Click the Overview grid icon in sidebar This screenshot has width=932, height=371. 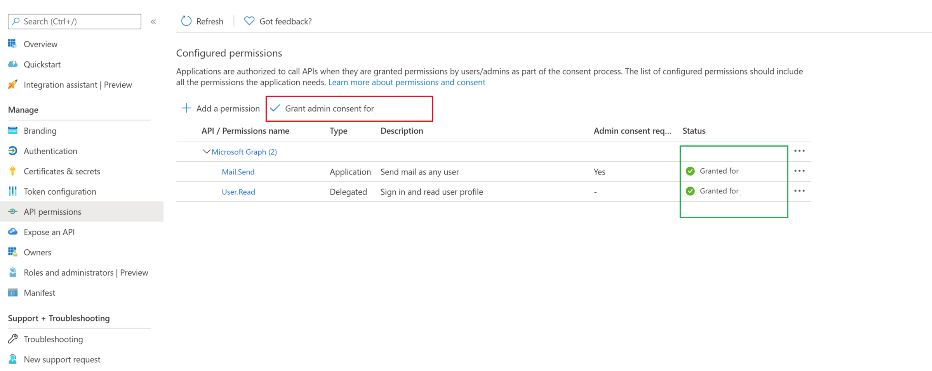(x=12, y=44)
